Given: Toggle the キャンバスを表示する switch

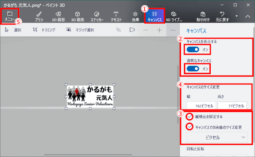Looking at the screenshot, I should tap(193, 50).
